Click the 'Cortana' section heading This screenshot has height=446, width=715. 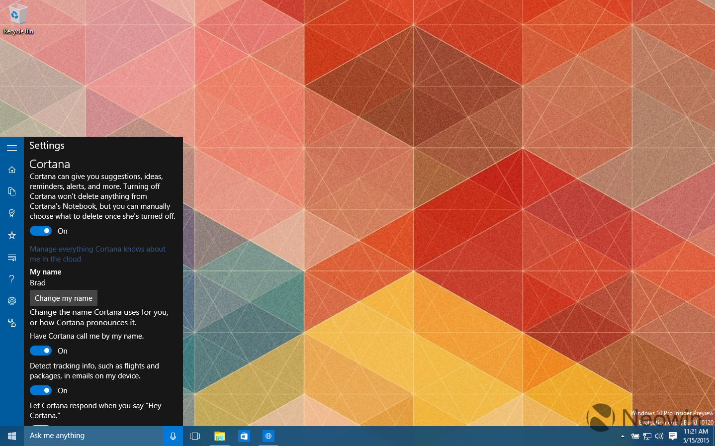(x=50, y=164)
